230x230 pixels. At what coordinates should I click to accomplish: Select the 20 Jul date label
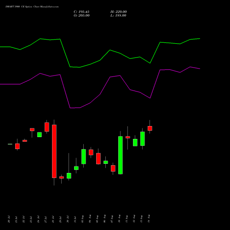[x=9, y=219]
